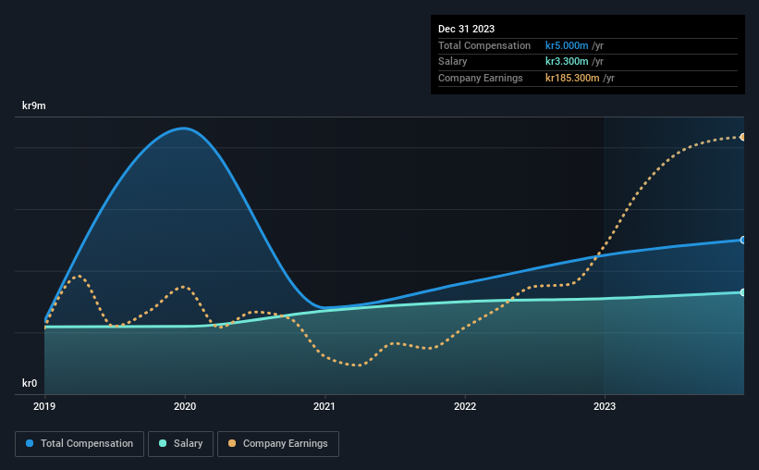Viewport: 759px width, 470px height.
Task: Click the Total Compensation peak at 2020
Action: click(x=184, y=129)
